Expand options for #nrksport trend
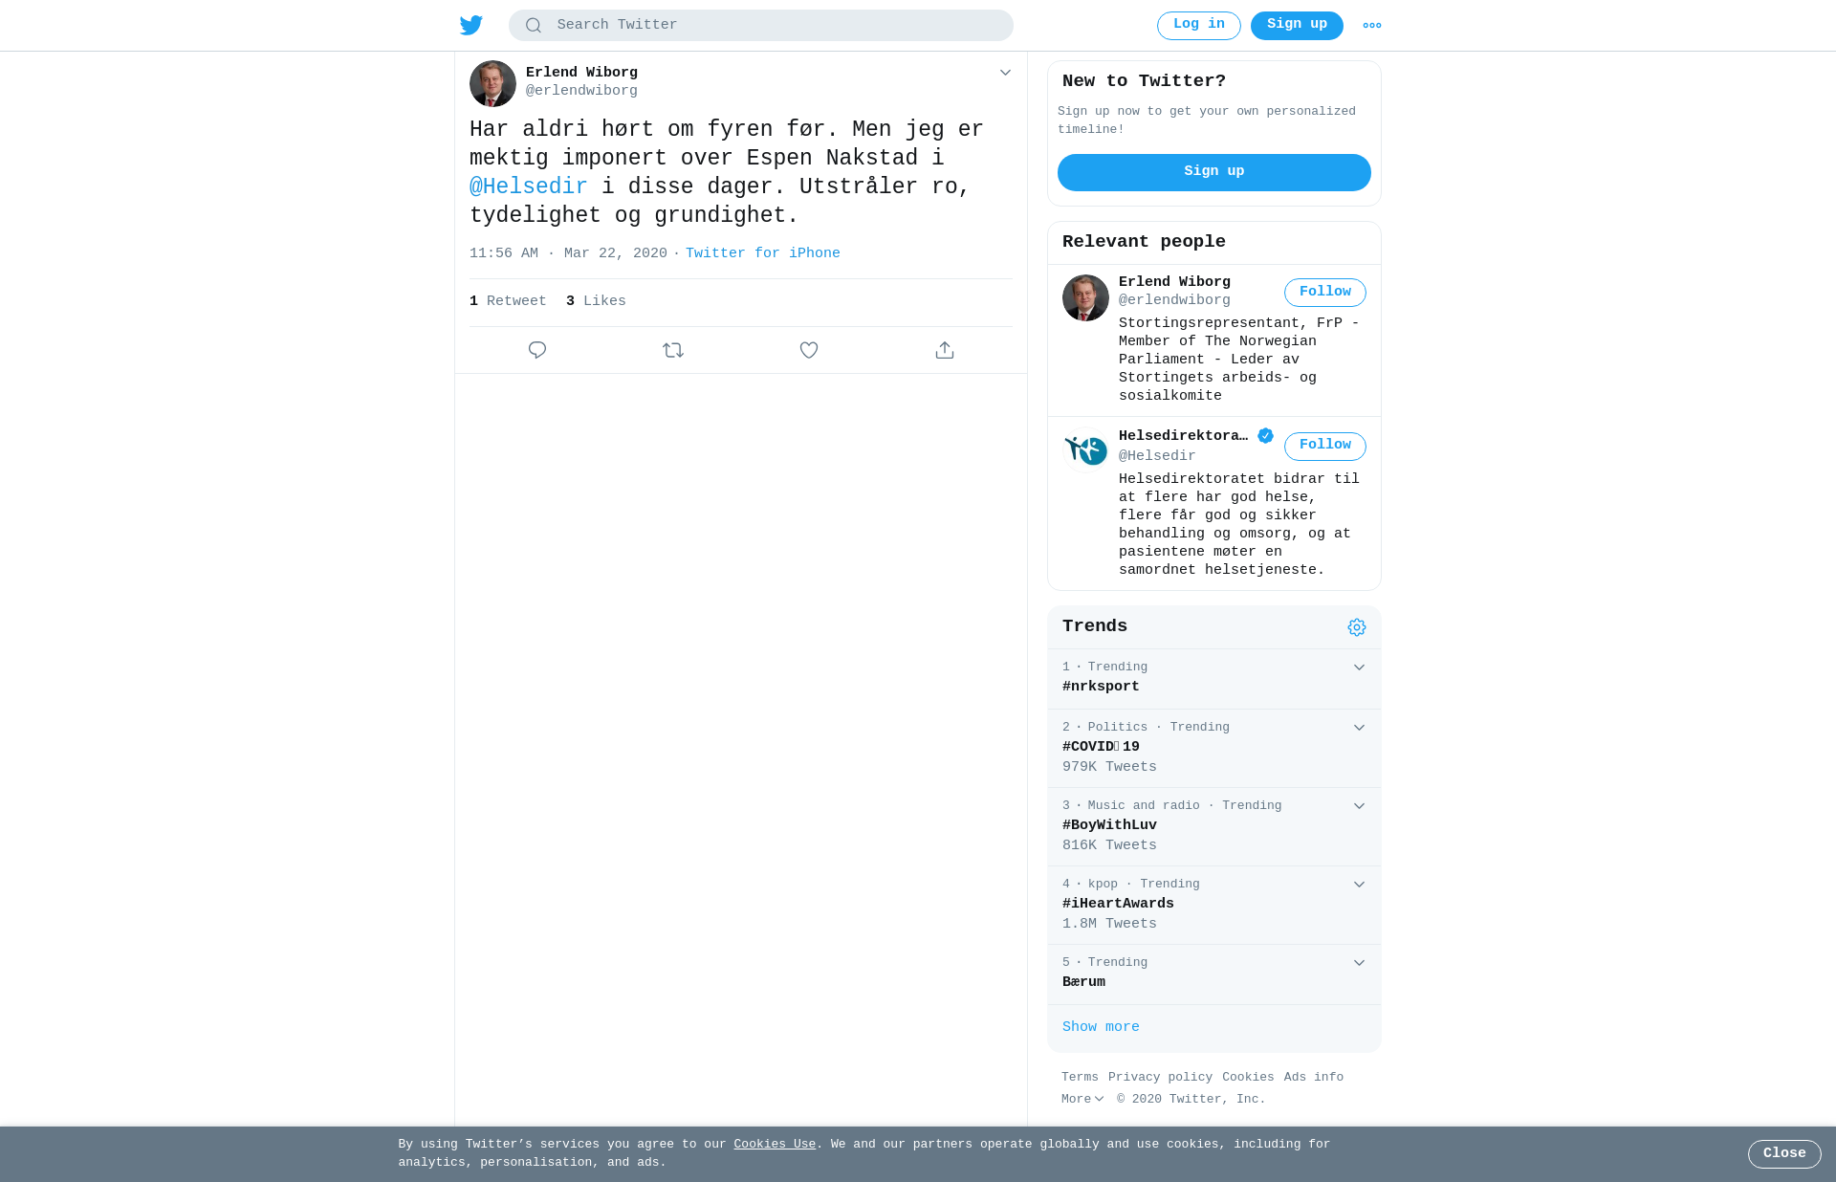The width and height of the screenshot is (1836, 1182). 1359,668
